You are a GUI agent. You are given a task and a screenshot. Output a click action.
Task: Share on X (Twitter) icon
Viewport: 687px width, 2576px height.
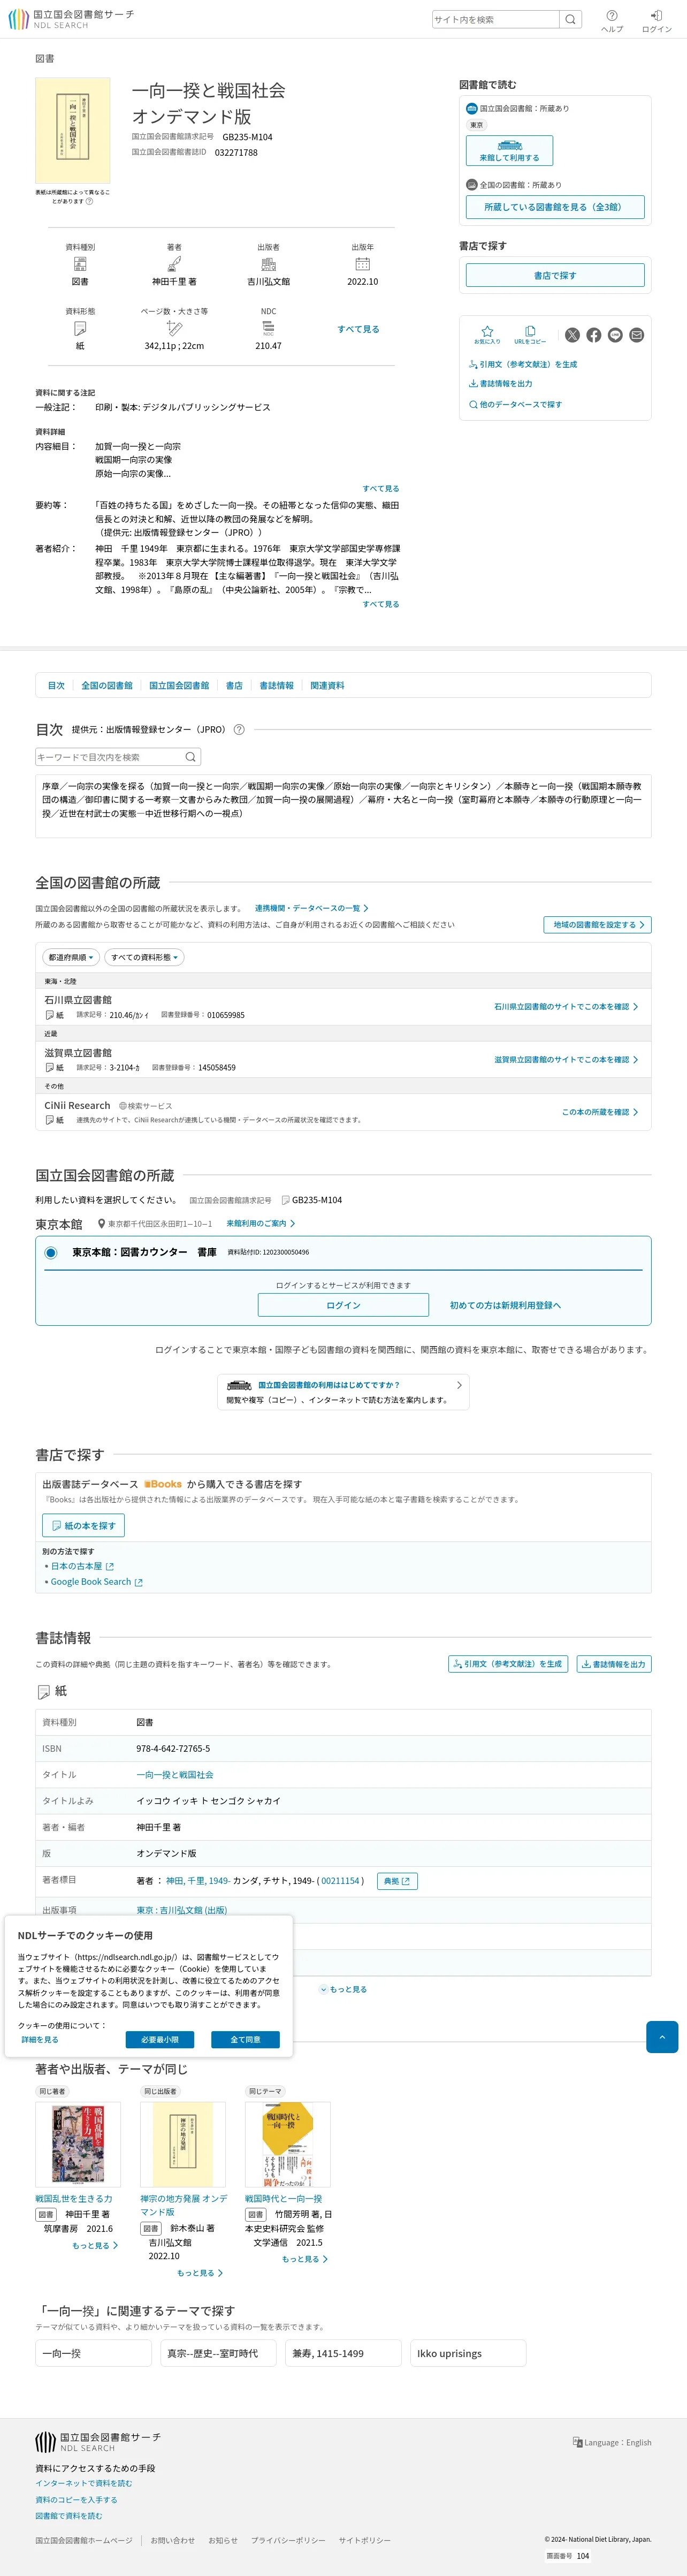pos(572,335)
